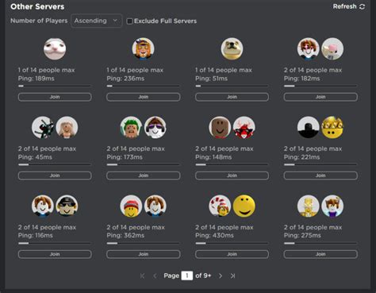
Task: Join the server with 221ms ping
Action: 320,175
